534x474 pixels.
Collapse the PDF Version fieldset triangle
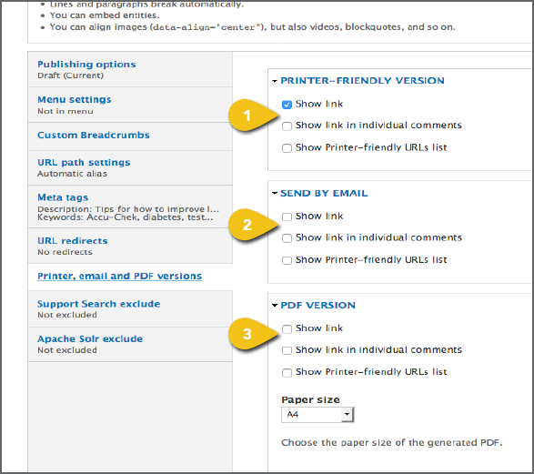tap(275, 306)
